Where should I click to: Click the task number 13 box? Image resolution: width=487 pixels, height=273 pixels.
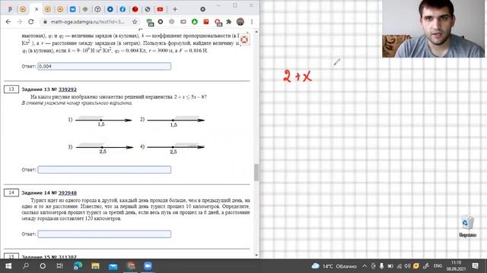tap(11, 89)
